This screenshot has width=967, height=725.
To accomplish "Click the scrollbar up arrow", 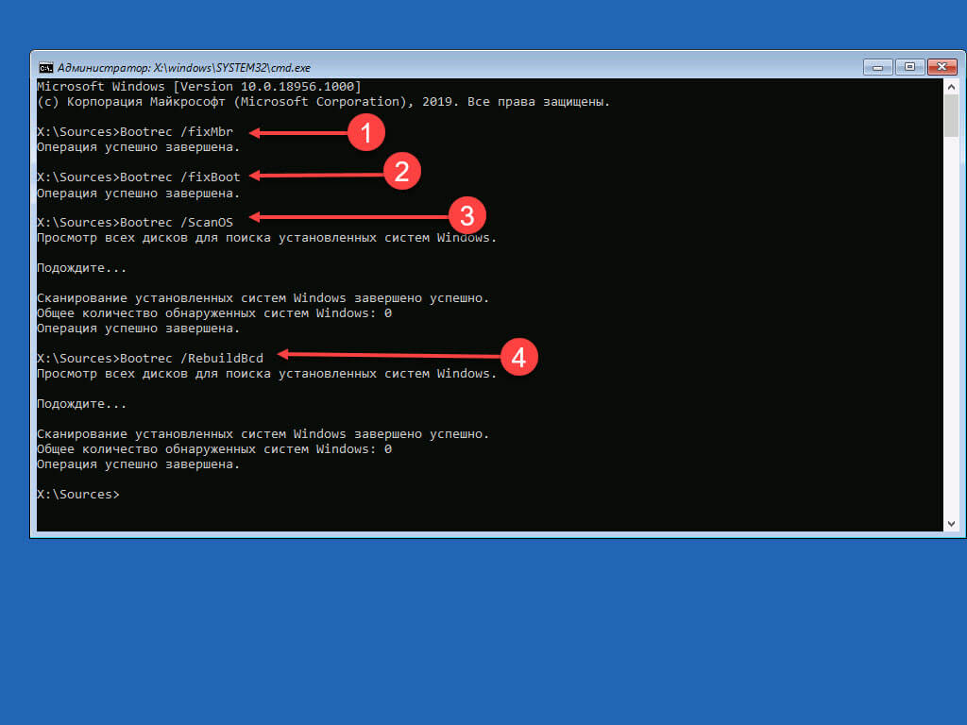I will click(x=951, y=87).
